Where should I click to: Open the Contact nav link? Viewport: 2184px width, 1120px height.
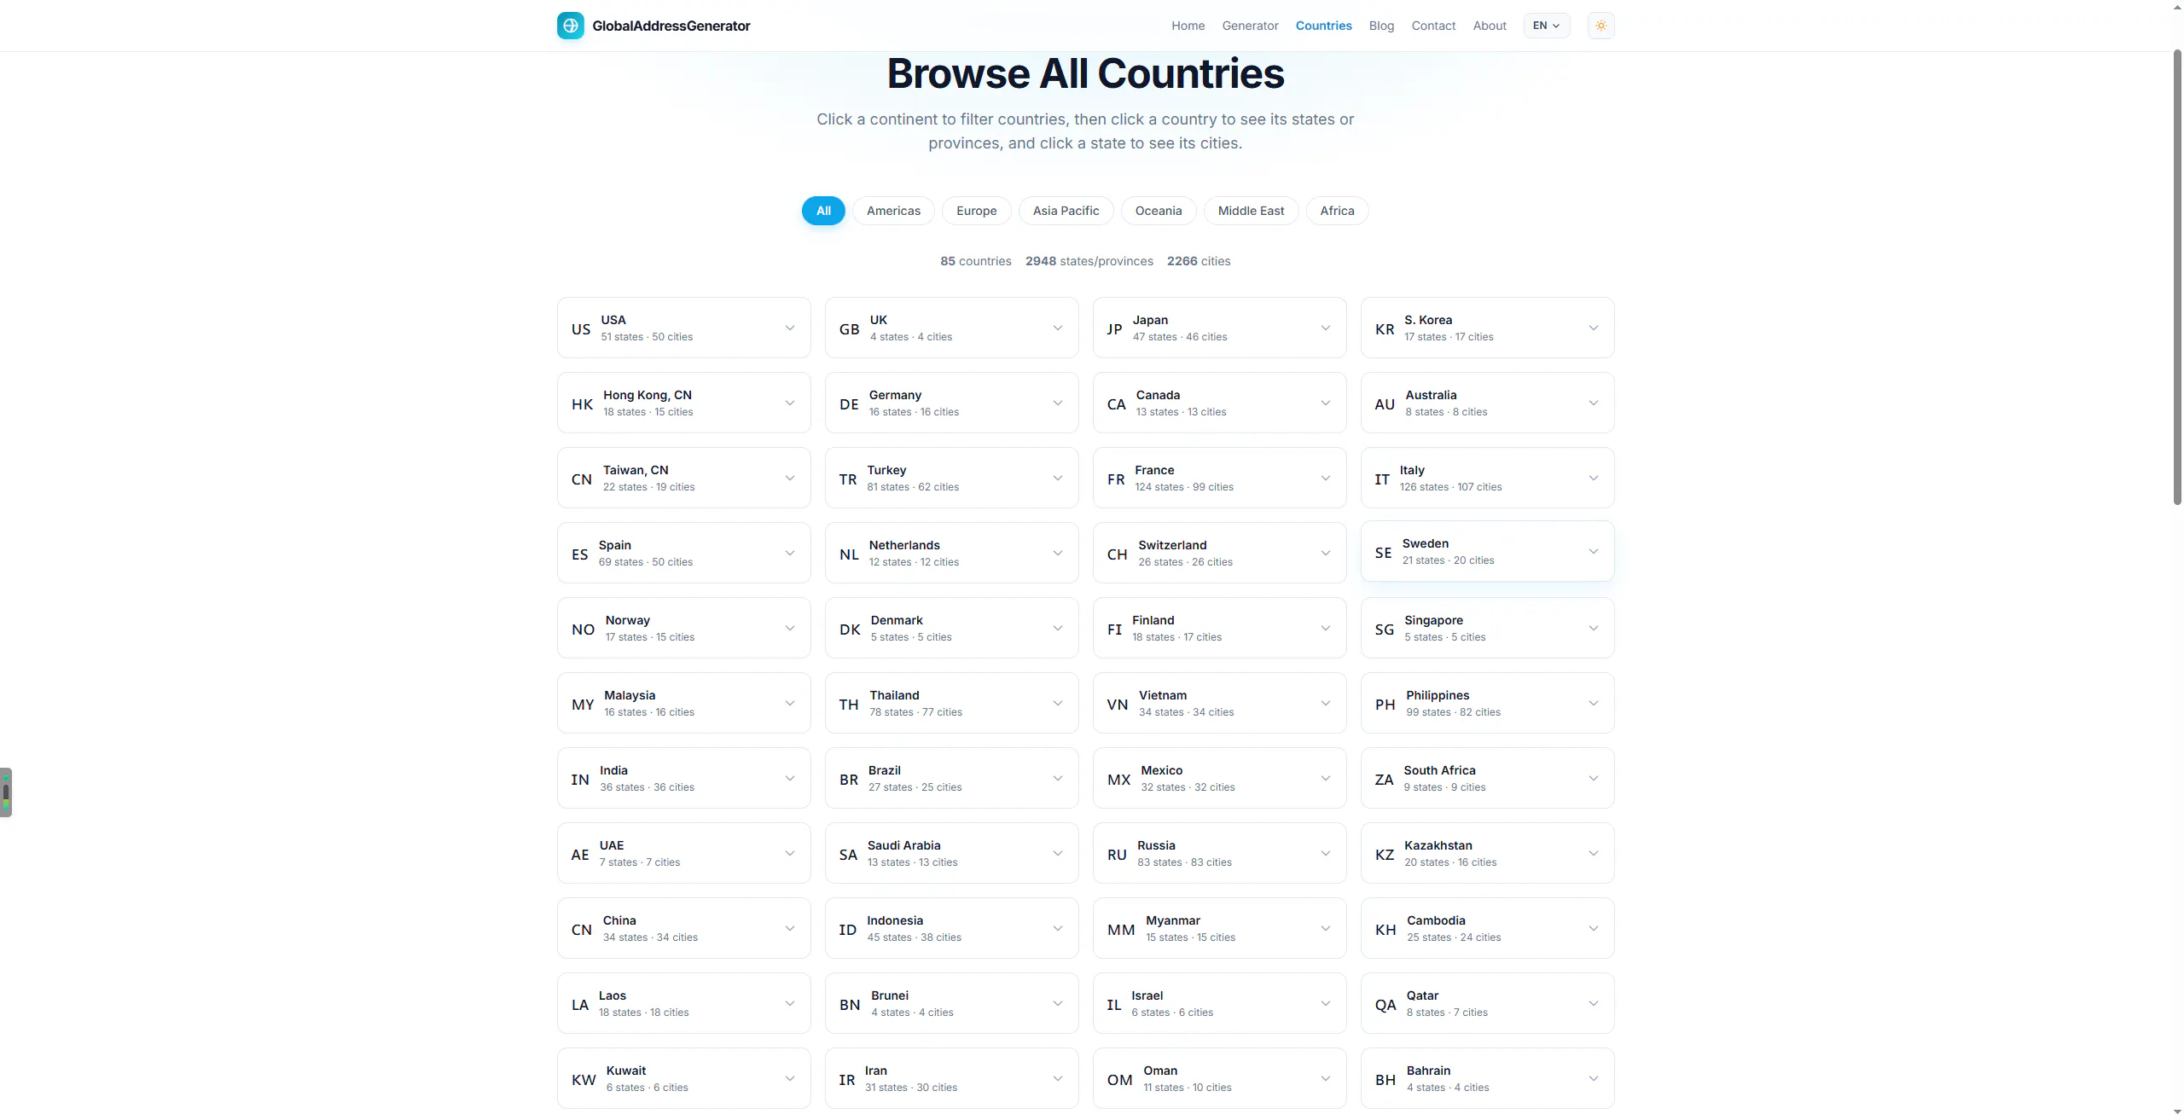point(1433,26)
